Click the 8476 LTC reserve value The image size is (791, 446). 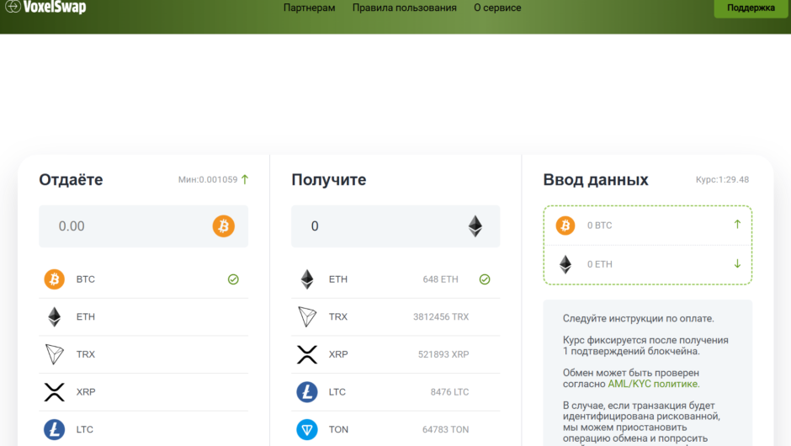click(449, 392)
